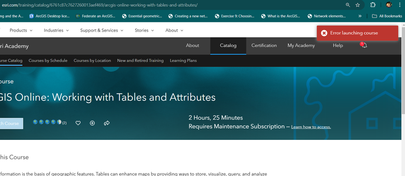Expand the About dropdown in top navigation

click(174, 30)
